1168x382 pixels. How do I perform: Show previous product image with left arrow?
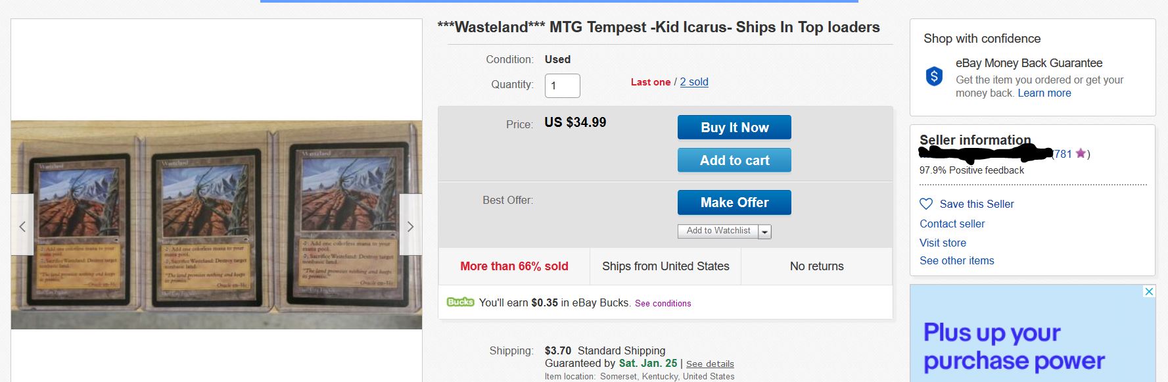click(22, 226)
